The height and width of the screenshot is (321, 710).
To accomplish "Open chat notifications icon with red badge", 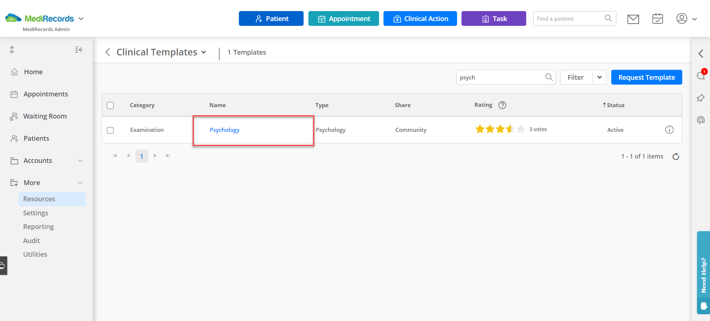I will (701, 75).
